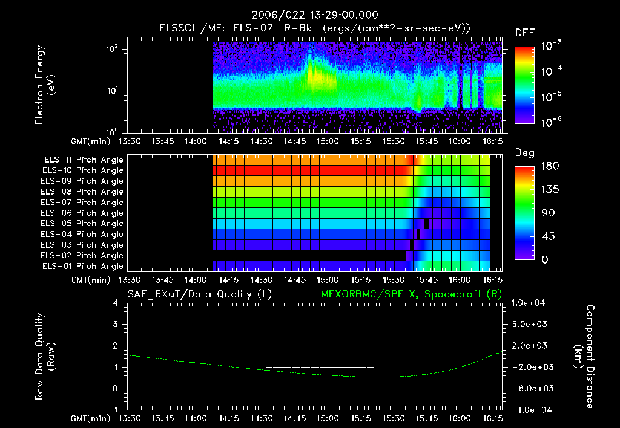The image size is (620, 428).
Task: Click the 10^-3 DEF colorbar value
Action: pyautogui.click(x=551, y=45)
